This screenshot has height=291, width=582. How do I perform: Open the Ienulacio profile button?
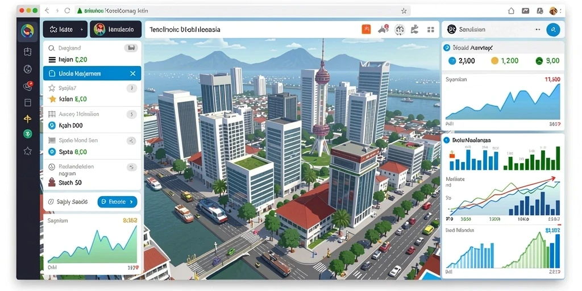(115, 30)
